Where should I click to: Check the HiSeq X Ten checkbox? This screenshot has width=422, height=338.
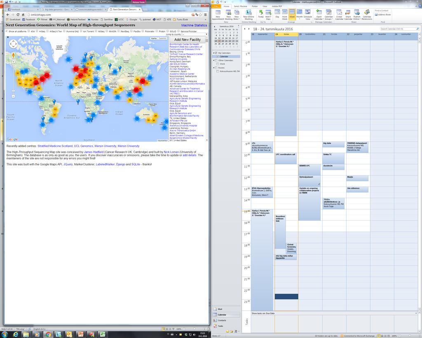click(x=48, y=31)
